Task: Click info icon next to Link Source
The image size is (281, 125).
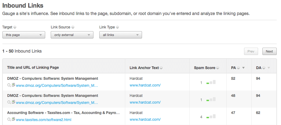Action: (x=73, y=28)
